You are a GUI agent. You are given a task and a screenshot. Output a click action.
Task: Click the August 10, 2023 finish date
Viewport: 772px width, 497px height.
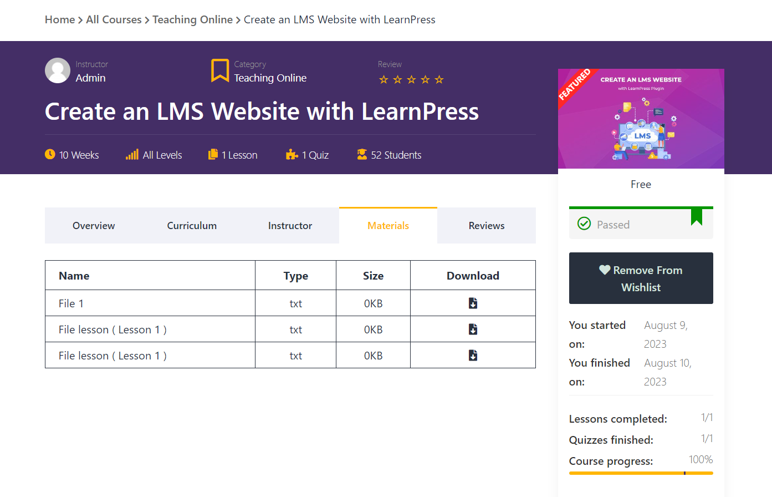pyautogui.click(x=668, y=372)
